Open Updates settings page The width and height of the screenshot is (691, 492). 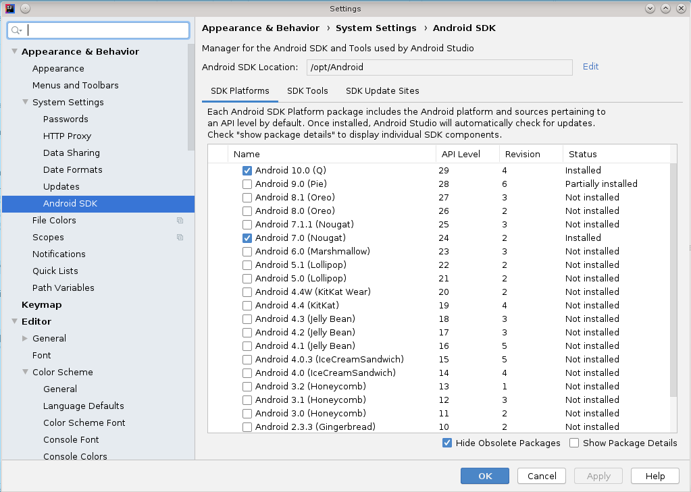point(61,186)
